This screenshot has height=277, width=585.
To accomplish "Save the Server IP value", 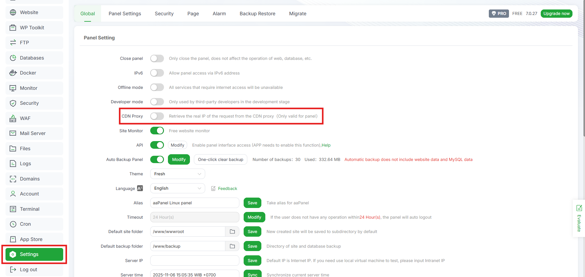I will click(253, 261).
